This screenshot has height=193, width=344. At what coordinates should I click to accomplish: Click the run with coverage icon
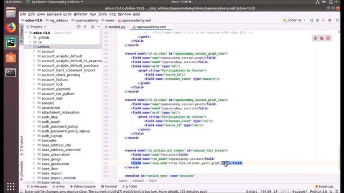(324, 20)
